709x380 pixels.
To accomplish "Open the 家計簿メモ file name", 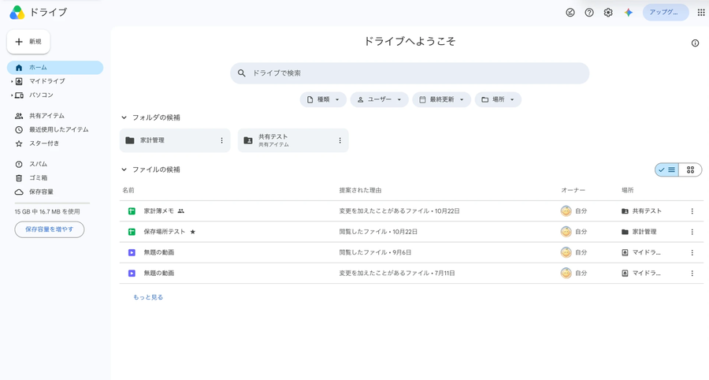I will tap(158, 210).
